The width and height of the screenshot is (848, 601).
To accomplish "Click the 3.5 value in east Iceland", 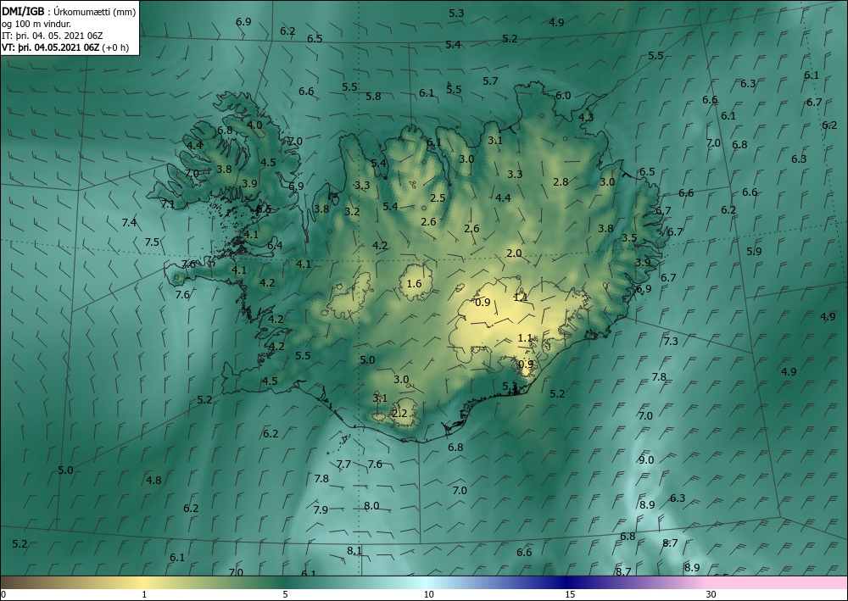I will (x=629, y=238).
